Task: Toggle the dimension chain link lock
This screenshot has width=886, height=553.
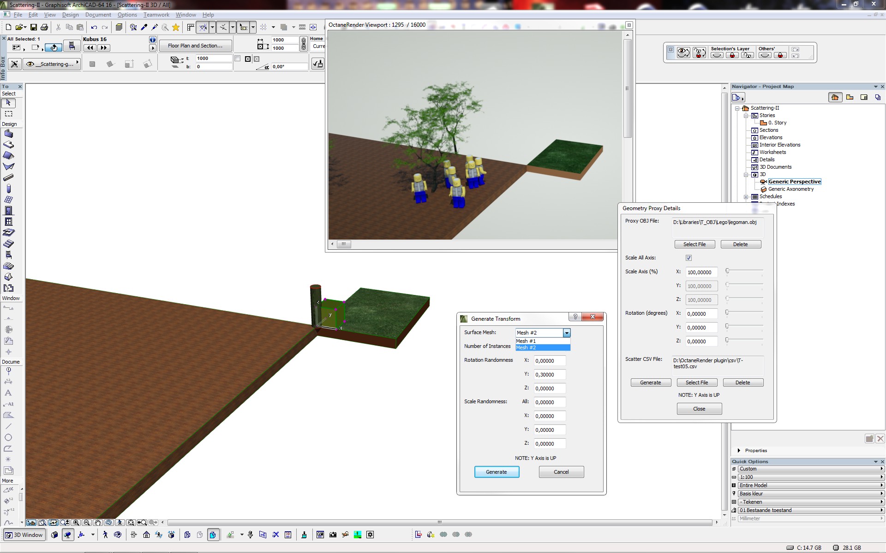Action: 303,44
